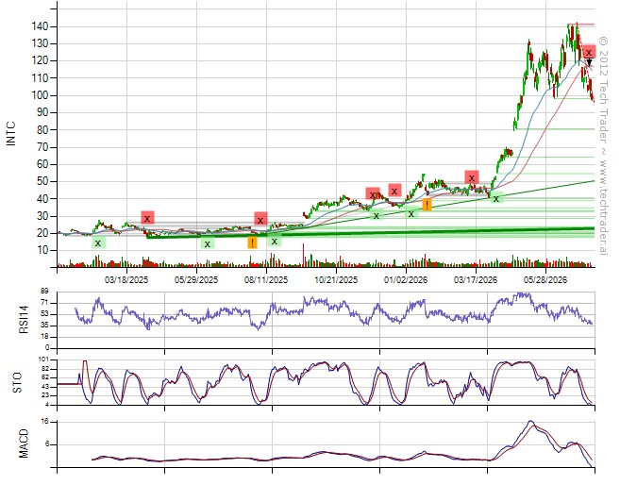
Task: Click the 70 price axis label
Action: (x=42, y=147)
